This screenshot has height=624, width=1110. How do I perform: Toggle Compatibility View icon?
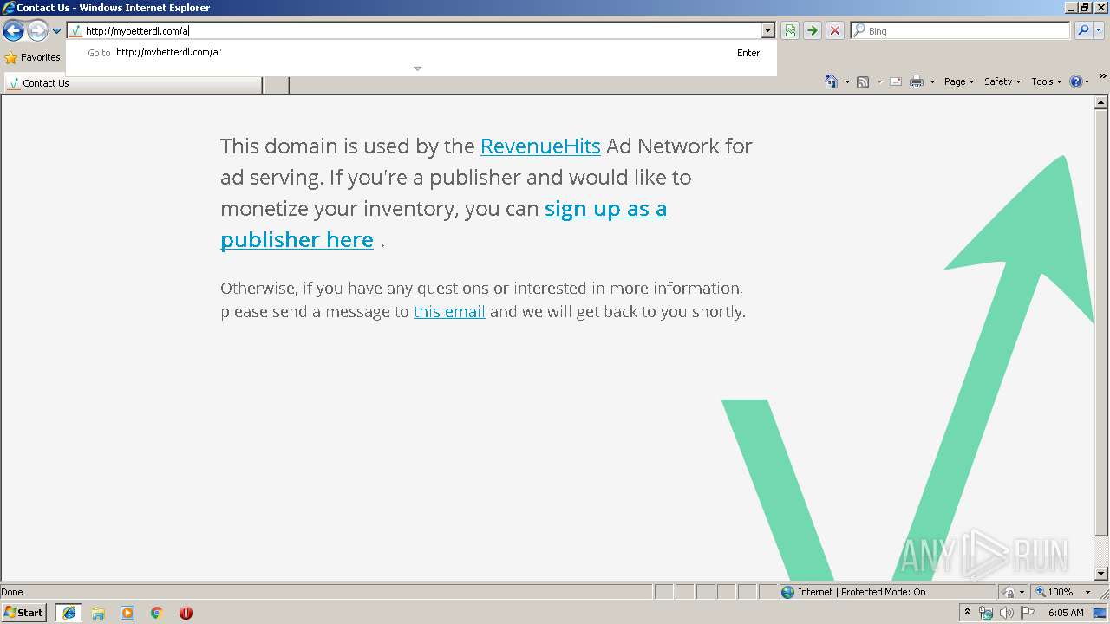(x=790, y=31)
